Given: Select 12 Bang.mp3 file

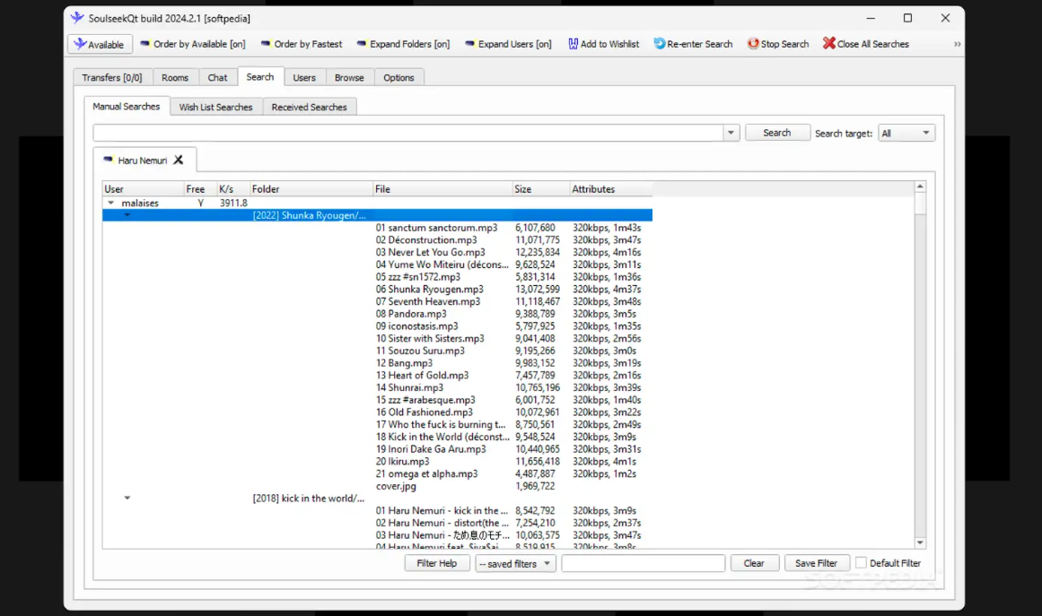Looking at the screenshot, I should pos(403,363).
